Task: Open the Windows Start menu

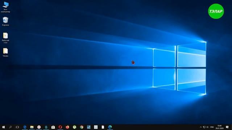Action: [3, 127]
